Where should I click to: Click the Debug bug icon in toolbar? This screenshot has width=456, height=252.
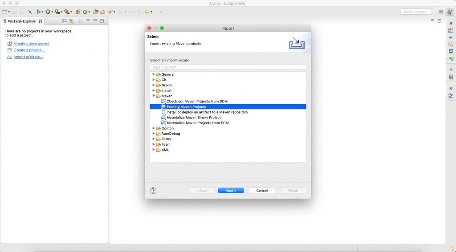click(38, 12)
